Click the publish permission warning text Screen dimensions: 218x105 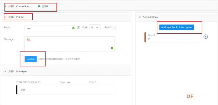point(59,59)
